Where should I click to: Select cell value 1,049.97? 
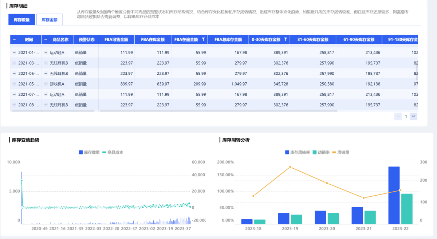point(239,84)
